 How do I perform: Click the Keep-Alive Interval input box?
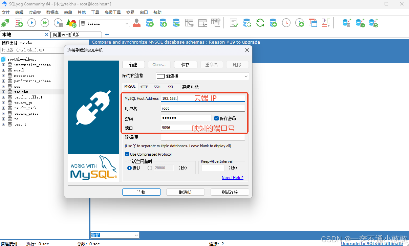pos(213,168)
